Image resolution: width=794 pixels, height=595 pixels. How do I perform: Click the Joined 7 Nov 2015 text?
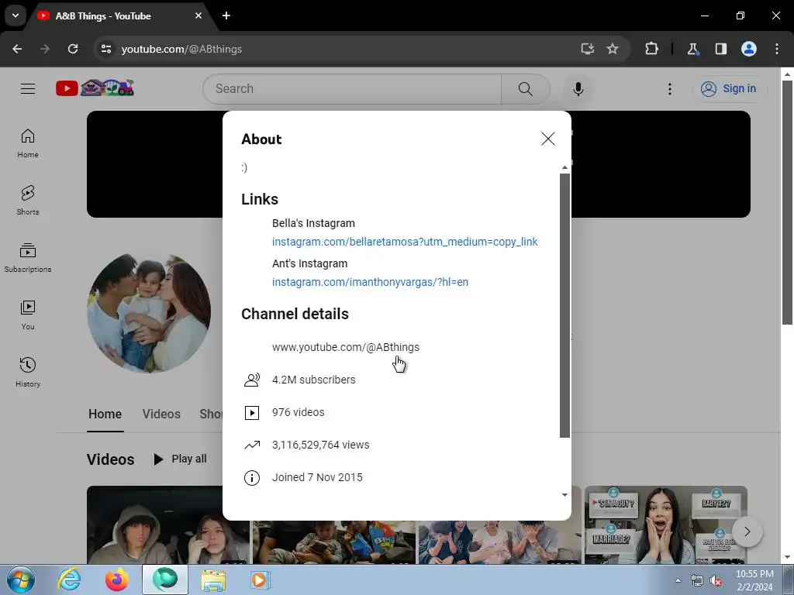click(317, 477)
